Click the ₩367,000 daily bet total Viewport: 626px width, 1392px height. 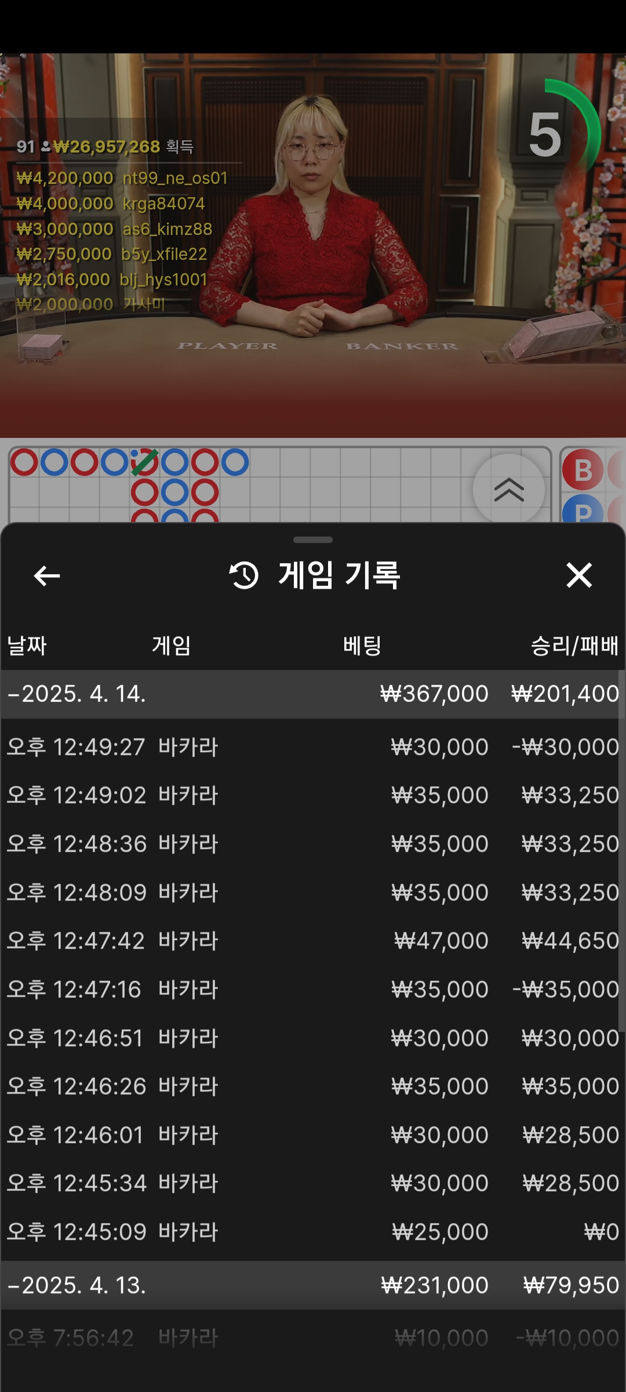[434, 694]
